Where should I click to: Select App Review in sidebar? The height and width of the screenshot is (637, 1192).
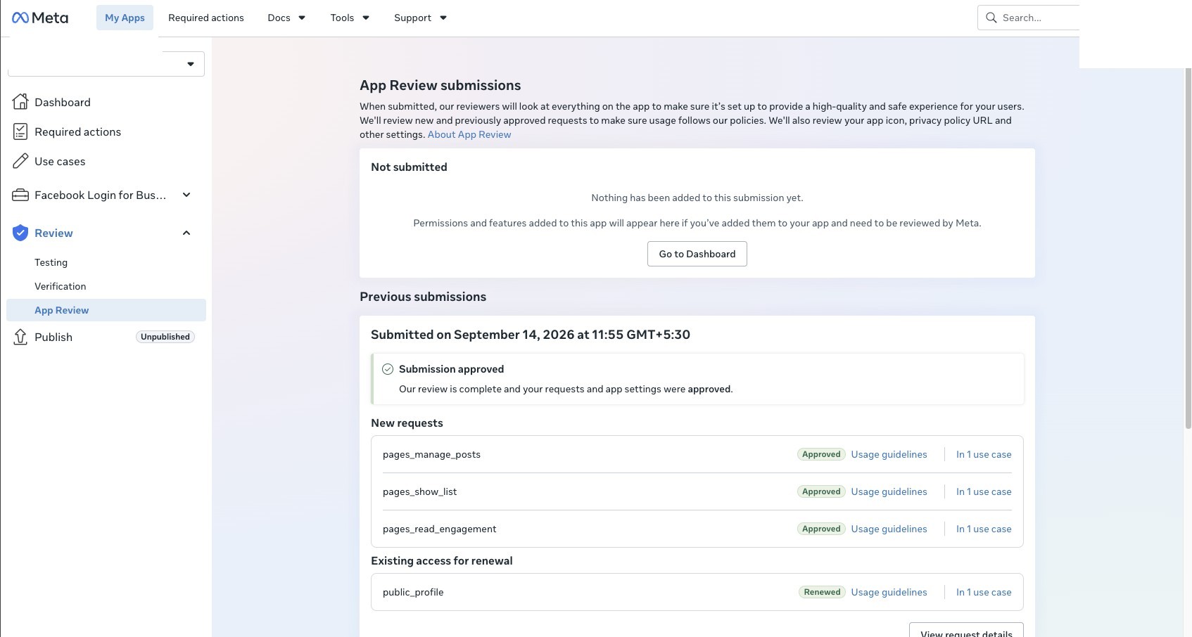tap(106, 310)
